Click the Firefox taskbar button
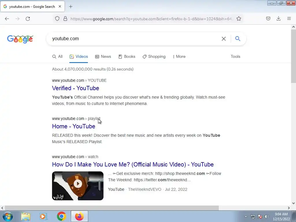Image resolution: width=296 pixels, height=222 pixels. 79,216
